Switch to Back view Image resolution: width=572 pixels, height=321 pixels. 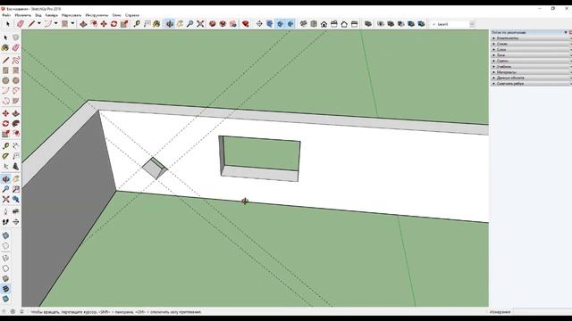(344, 24)
